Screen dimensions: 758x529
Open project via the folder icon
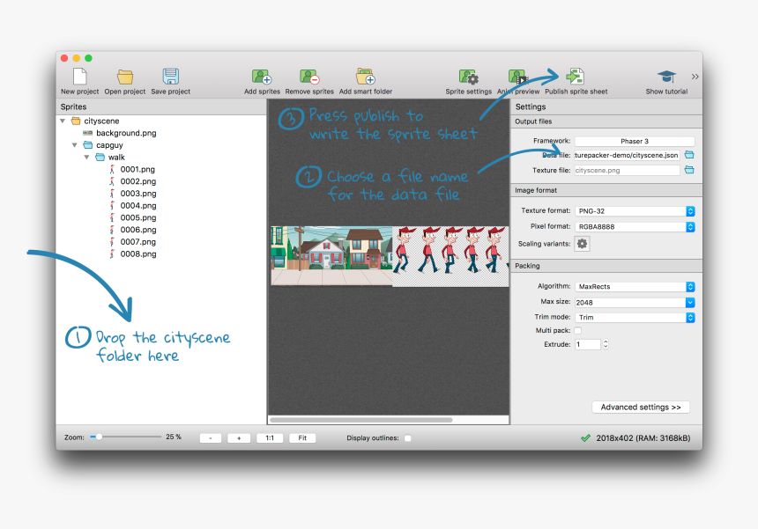point(125,77)
